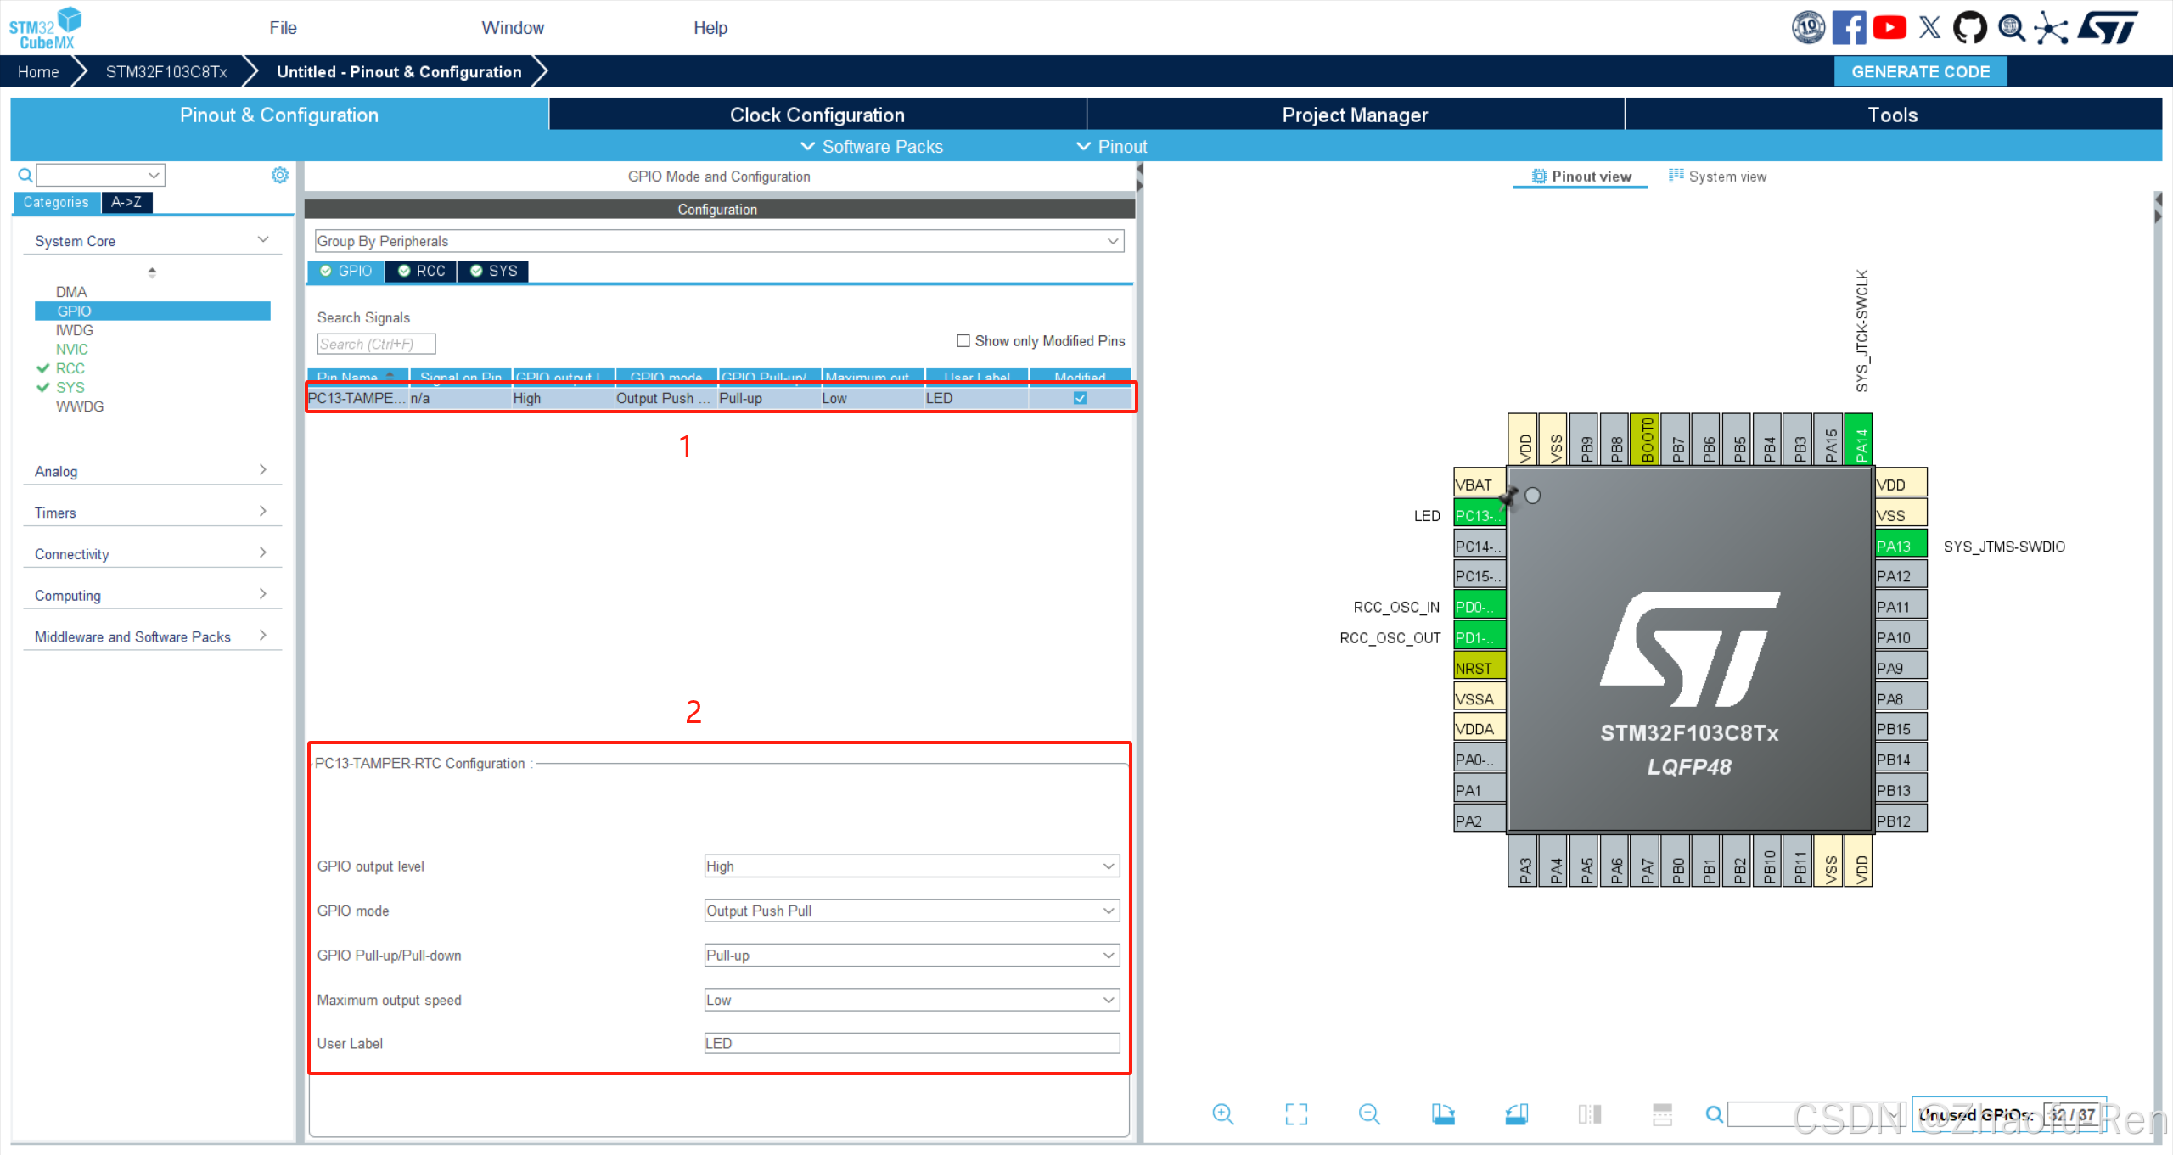The width and height of the screenshot is (2173, 1155).
Task: Open the Facebook icon link
Action: coord(1849,27)
